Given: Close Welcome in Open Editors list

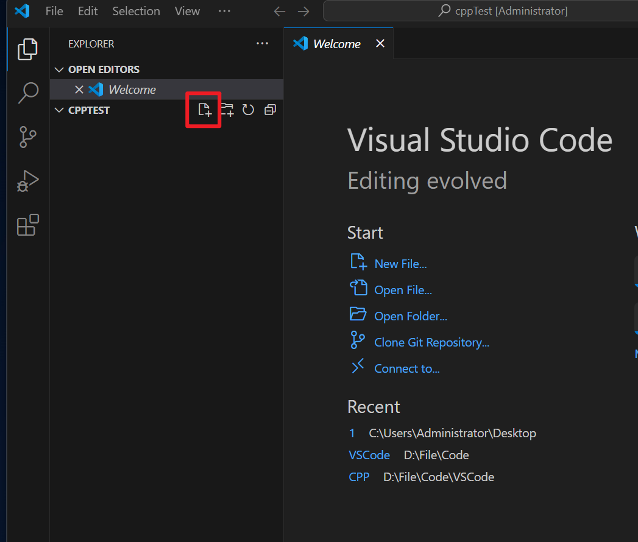Looking at the screenshot, I should point(79,90).
